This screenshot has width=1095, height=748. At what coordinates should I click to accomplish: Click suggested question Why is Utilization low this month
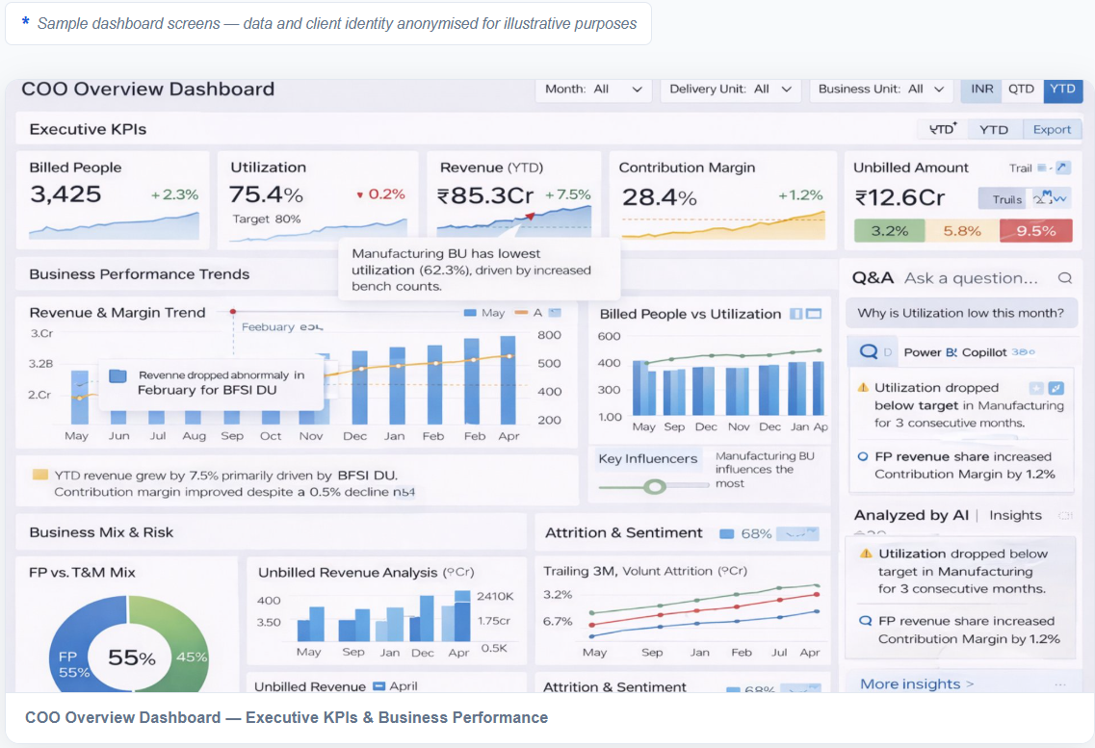961,313
